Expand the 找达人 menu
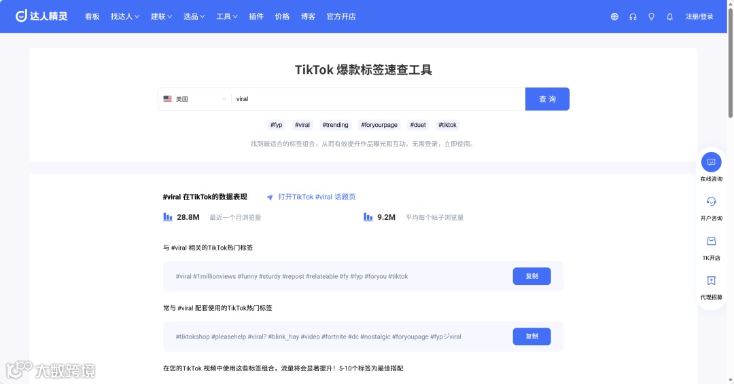Screen dimensions: 734x384 [x=125, y=16]
